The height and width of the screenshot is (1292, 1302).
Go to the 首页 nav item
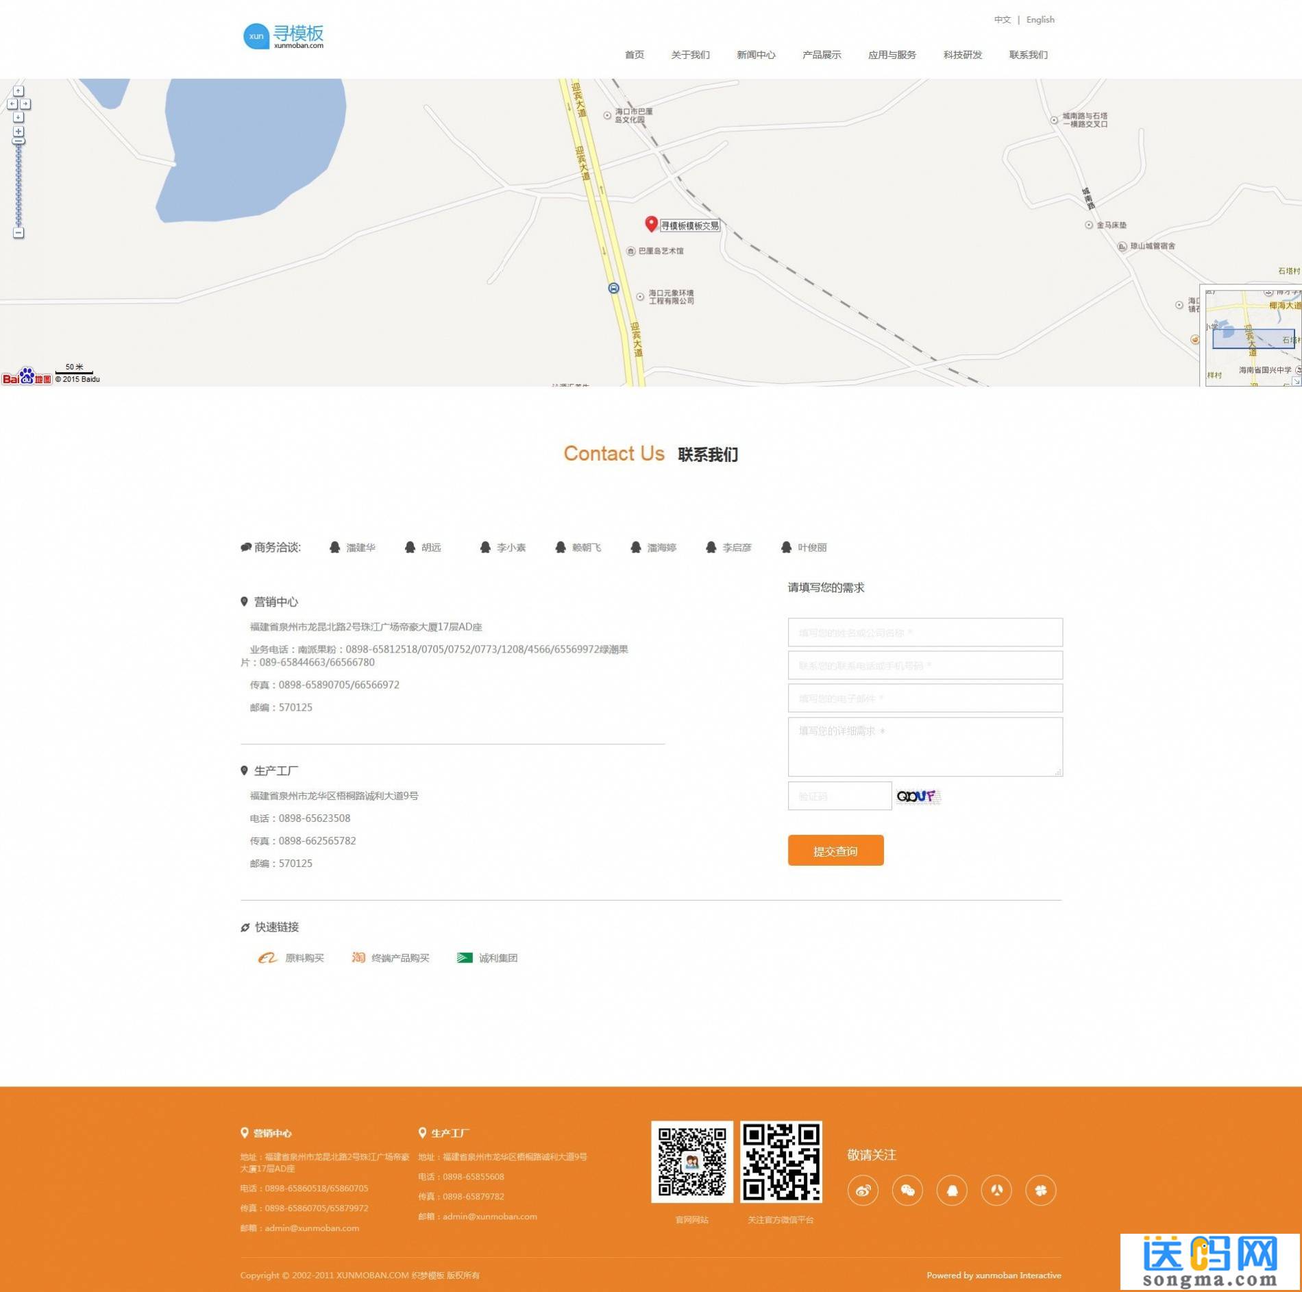635,55
